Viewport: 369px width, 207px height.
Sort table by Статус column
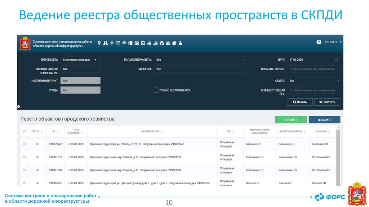coord(42,131)
